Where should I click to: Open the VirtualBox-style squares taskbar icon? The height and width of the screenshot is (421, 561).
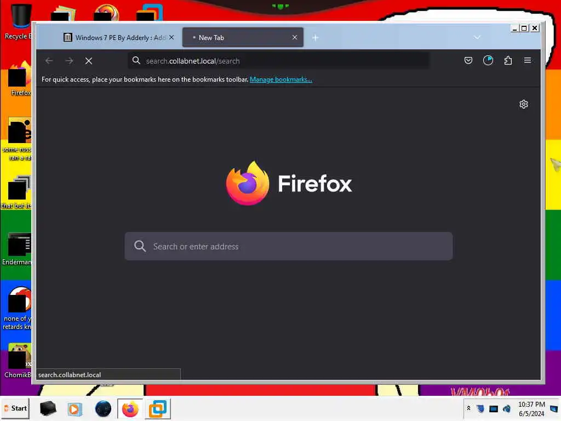coord(157,408)
